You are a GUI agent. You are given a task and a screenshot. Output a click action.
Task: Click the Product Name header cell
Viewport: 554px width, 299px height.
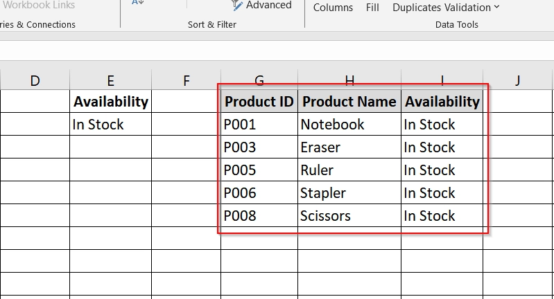[349, 101]
